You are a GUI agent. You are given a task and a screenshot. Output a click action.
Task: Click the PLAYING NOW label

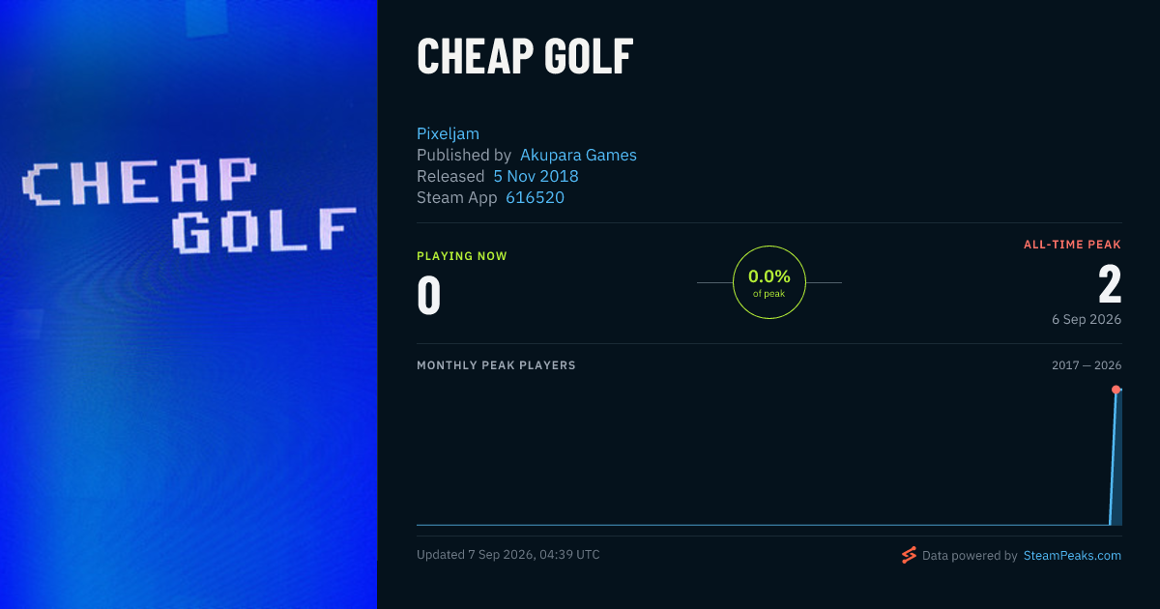pyautogui.click(x=462, y=256)
